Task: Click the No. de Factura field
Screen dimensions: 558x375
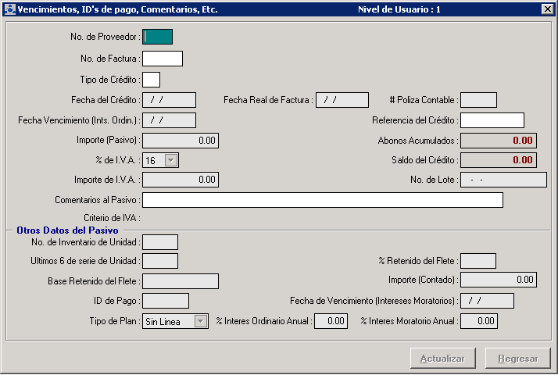Action: click(162, 59)
